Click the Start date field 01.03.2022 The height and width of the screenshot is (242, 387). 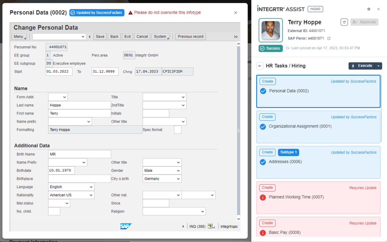[59, 72]
